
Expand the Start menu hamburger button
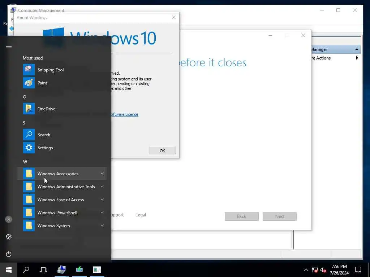pos(9,46)
